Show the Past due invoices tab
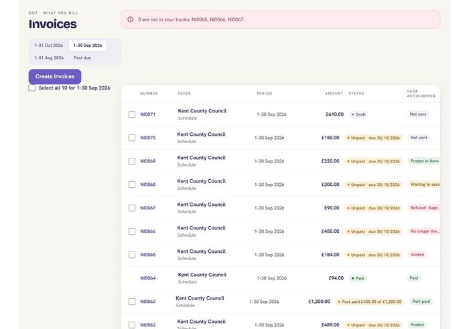 tap(82, 58)
